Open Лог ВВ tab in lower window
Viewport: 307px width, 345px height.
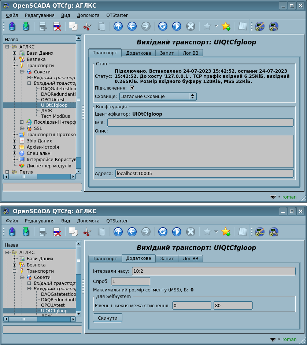[191, 258]
